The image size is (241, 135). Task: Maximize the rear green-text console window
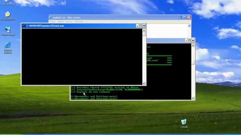point(189,40)
